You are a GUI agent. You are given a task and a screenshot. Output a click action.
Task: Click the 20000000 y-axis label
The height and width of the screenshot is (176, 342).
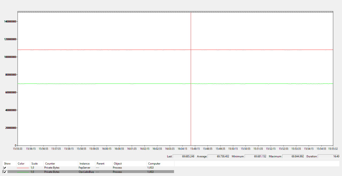point(11,128)
